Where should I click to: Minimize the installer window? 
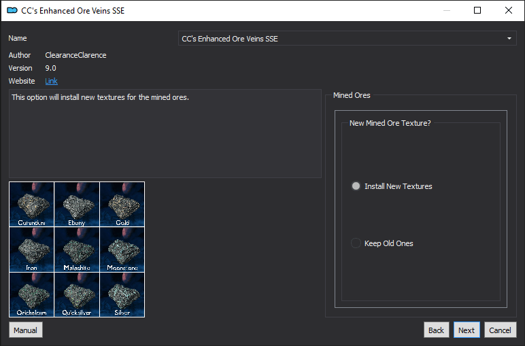[x=447, y=10]
